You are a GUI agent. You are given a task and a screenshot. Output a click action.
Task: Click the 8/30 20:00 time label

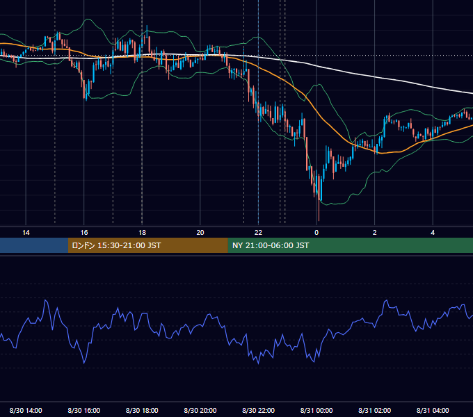[x=200, y=410]
